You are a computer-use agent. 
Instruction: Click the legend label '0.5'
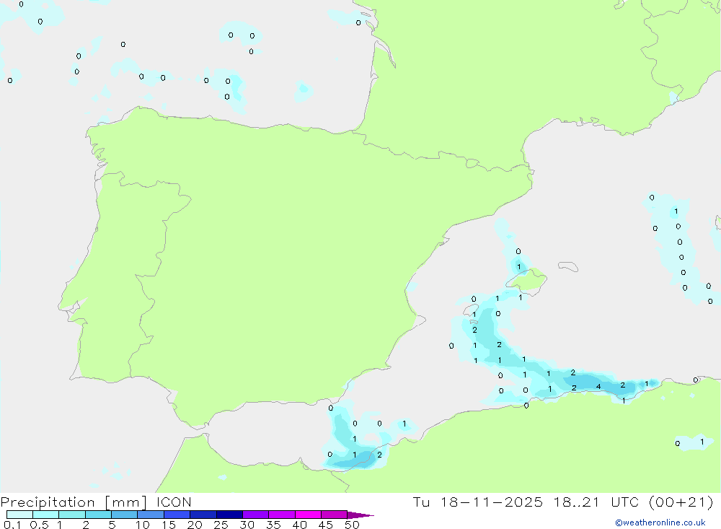(x=39, y=525)
